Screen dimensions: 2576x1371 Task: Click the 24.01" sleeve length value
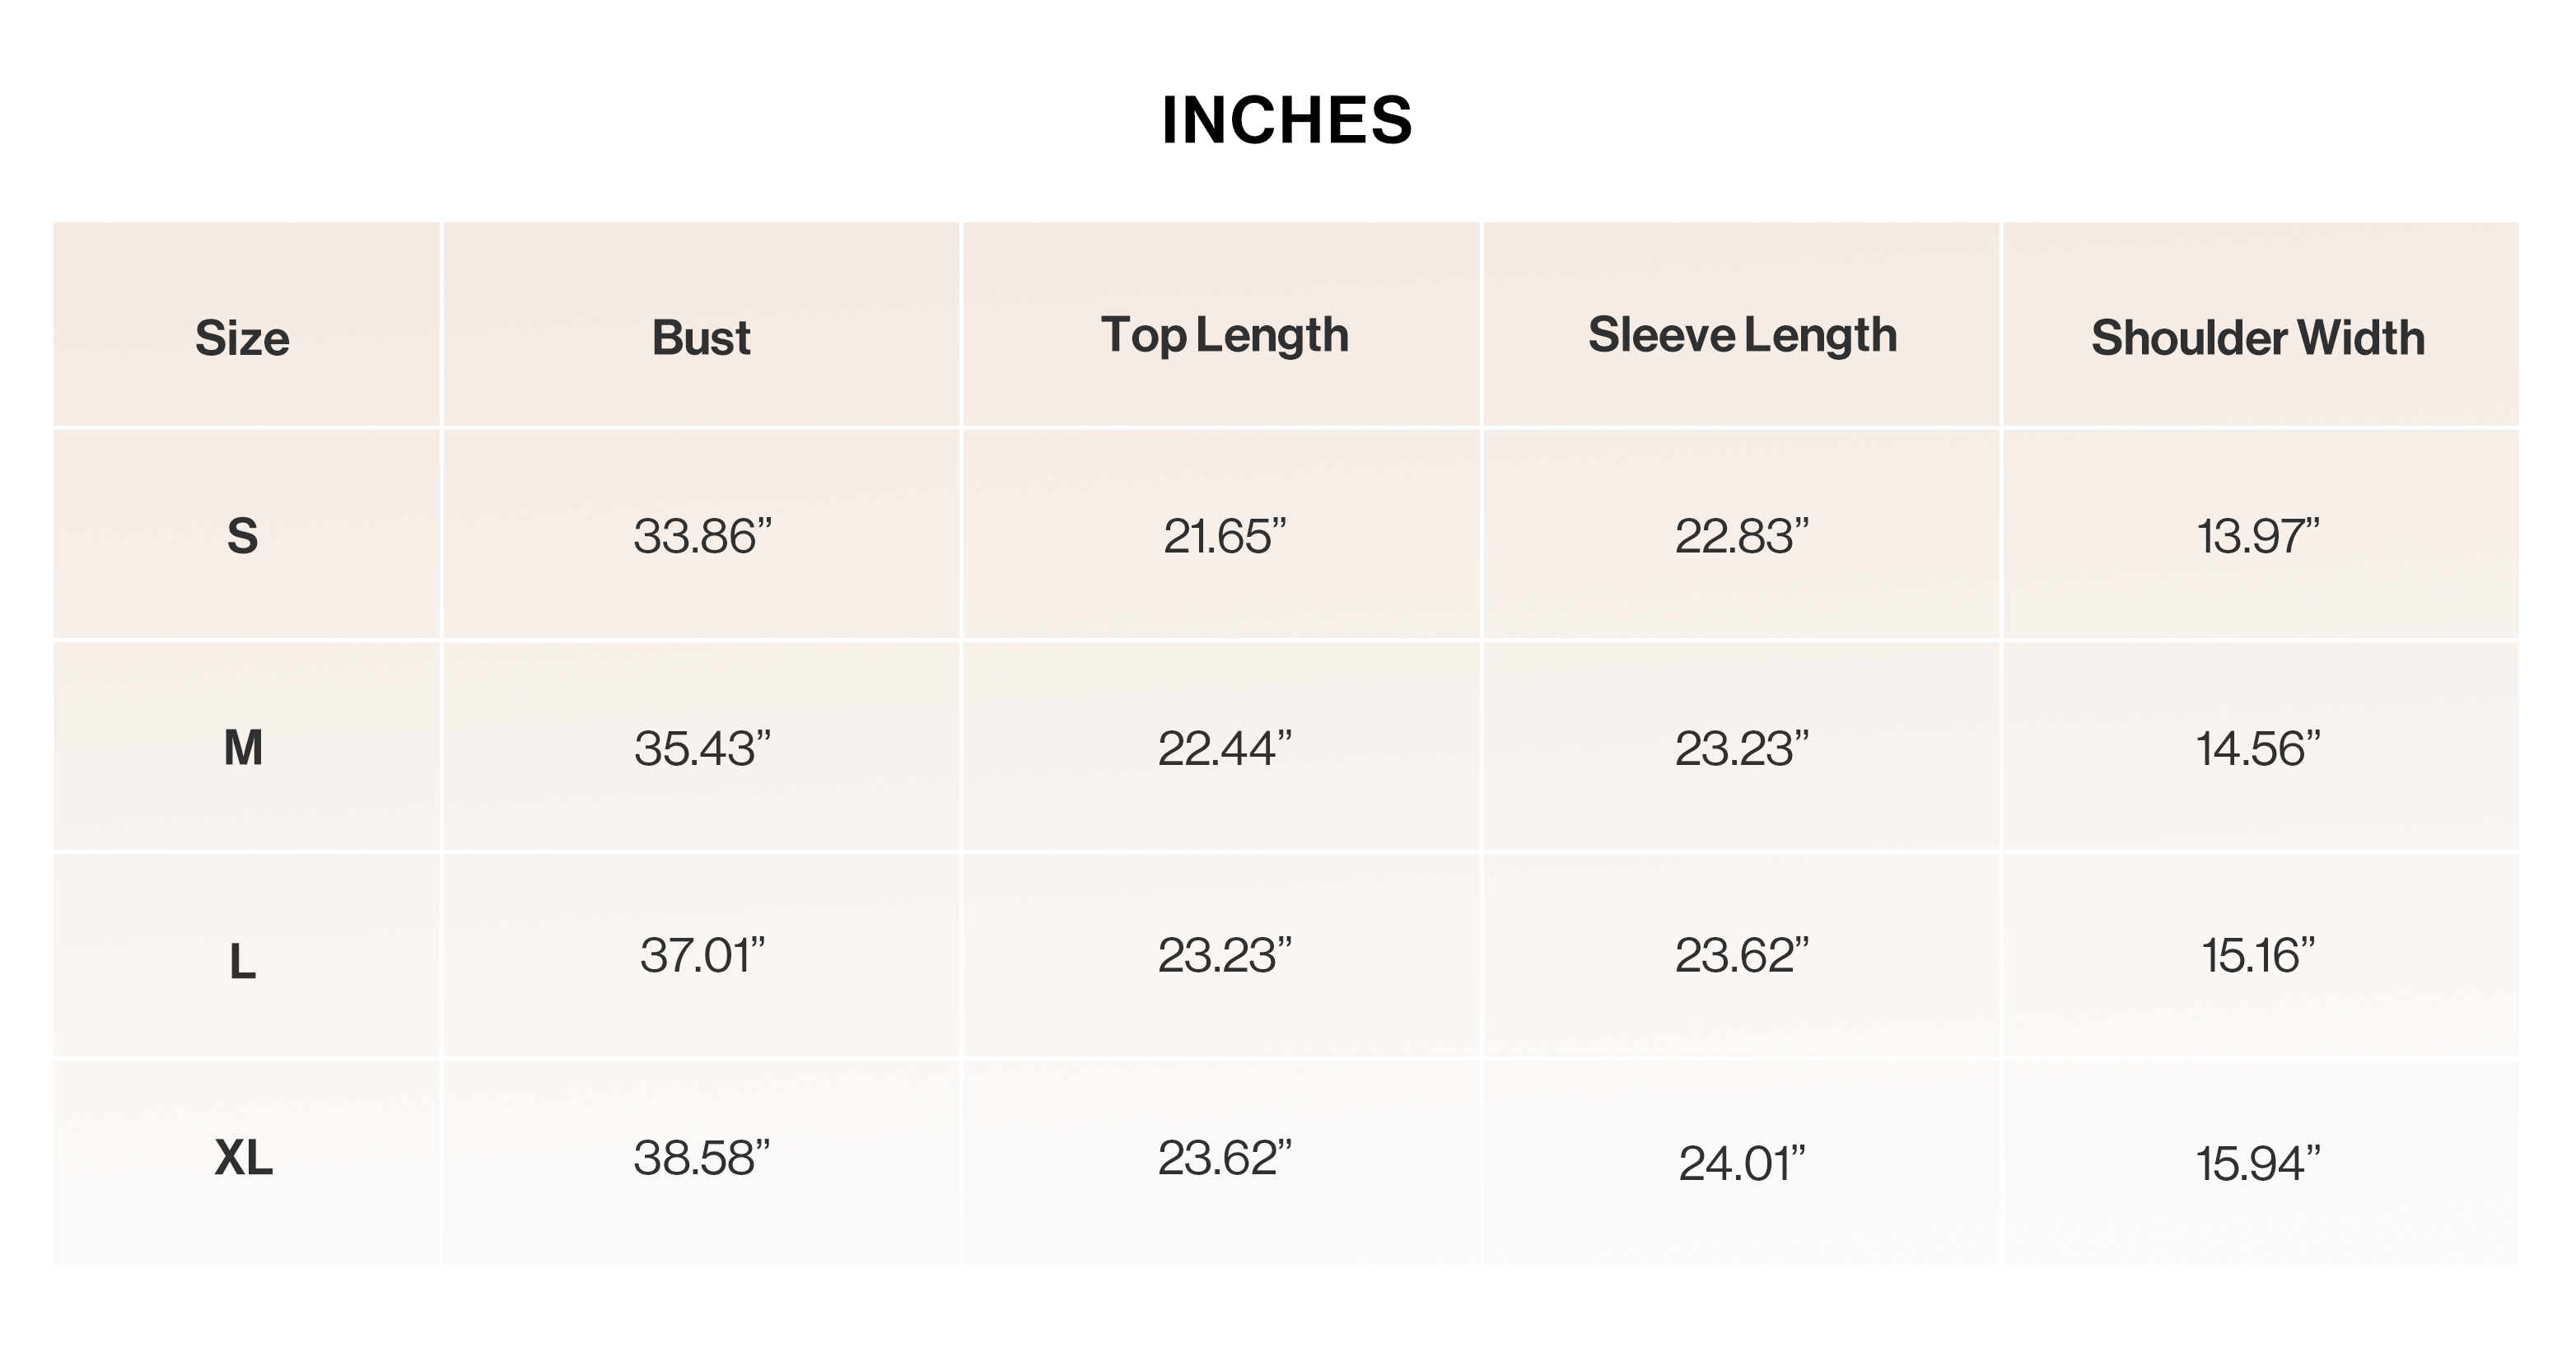point(1742,1163)
